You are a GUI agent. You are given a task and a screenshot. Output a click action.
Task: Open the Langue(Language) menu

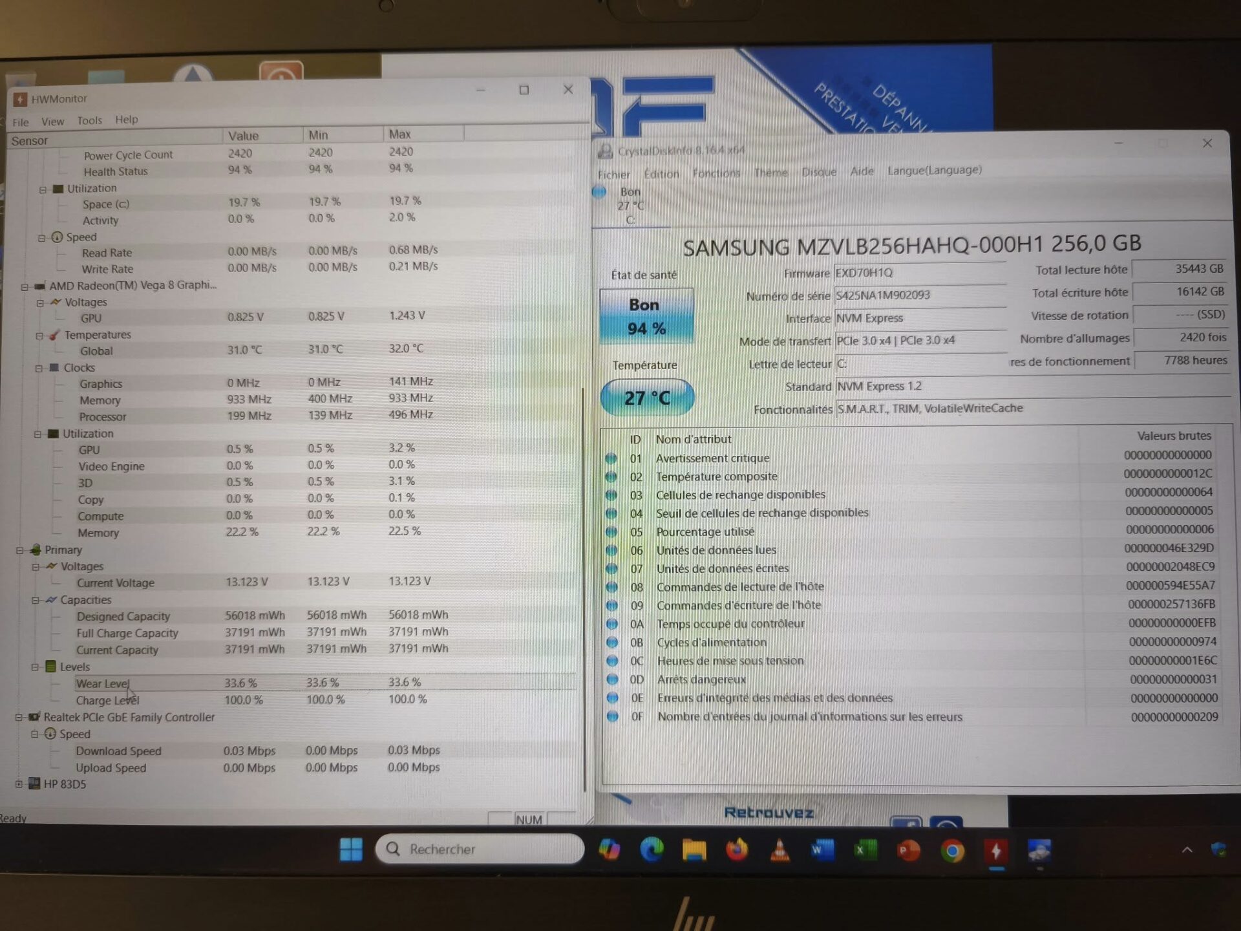(x=934, y=170)
